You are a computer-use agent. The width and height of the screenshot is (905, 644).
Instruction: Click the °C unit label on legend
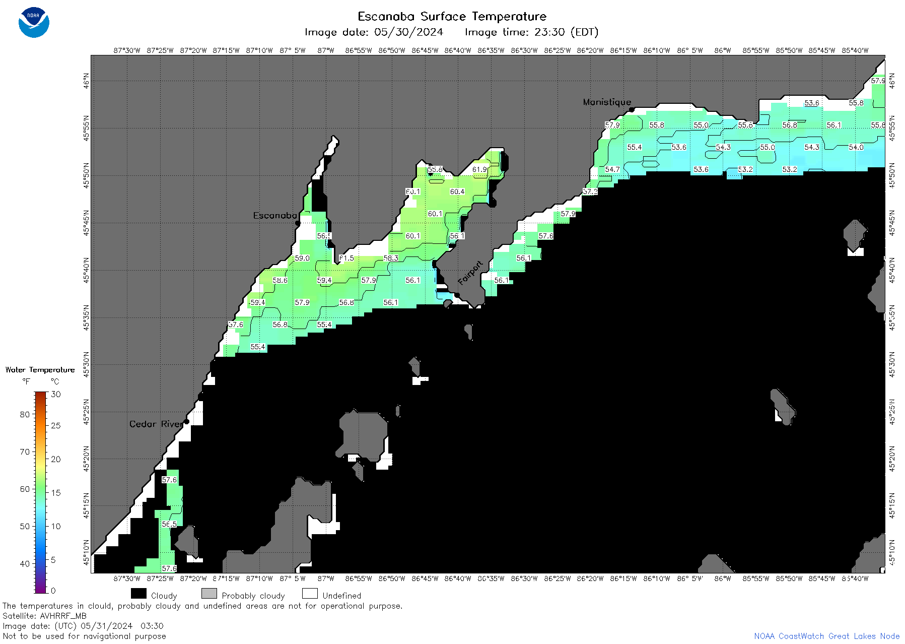coord(55,381)
